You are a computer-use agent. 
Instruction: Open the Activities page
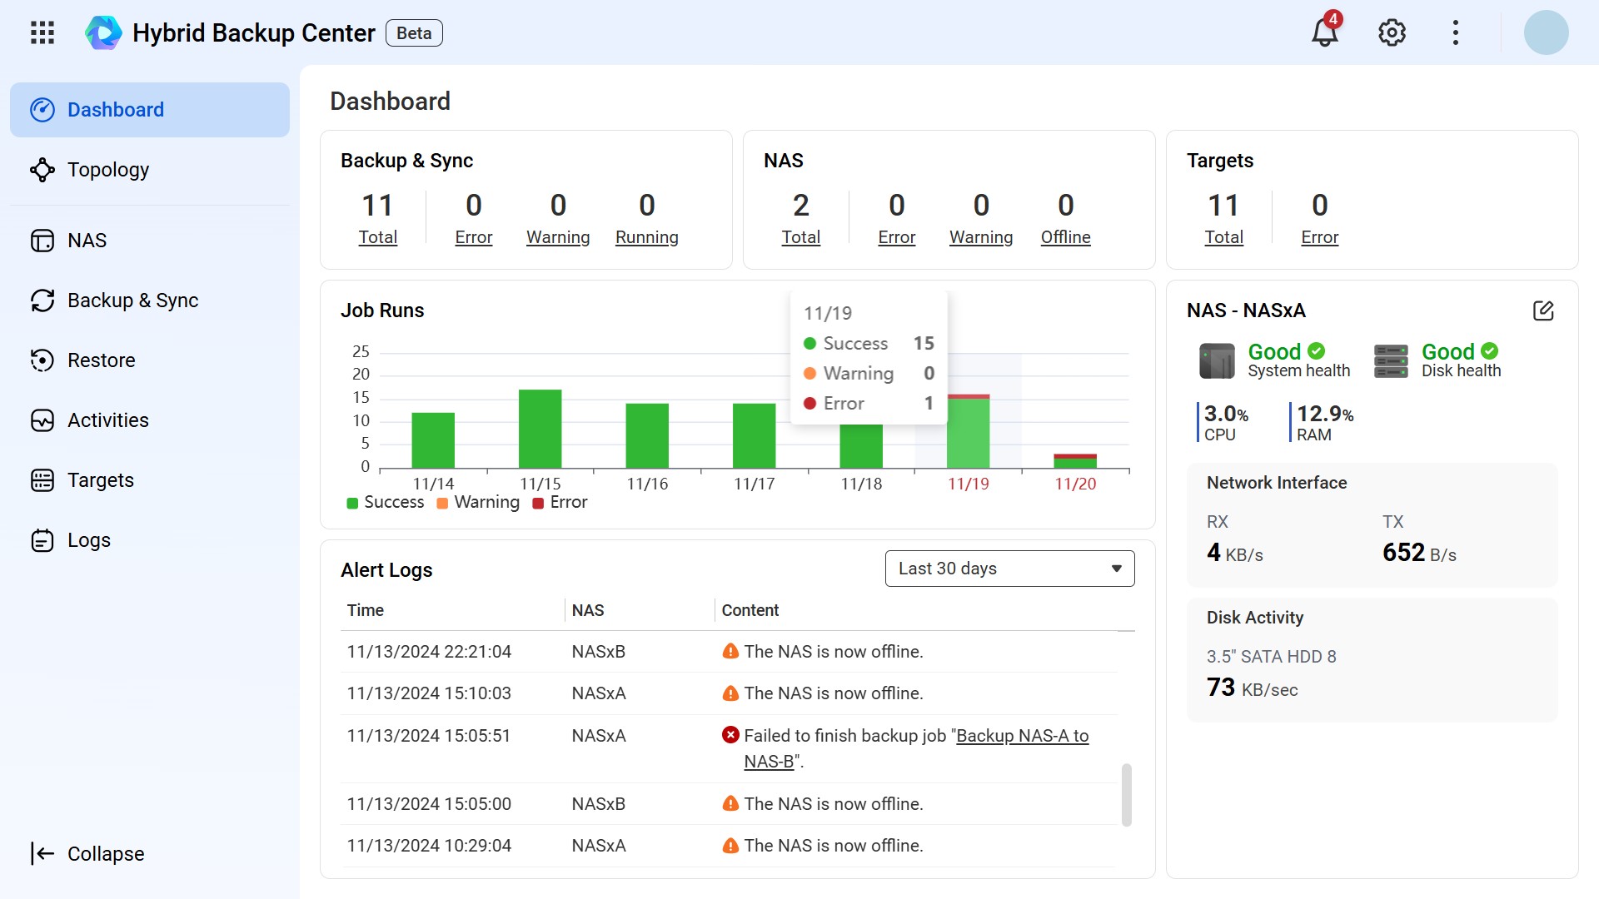(x=150, y=420)
